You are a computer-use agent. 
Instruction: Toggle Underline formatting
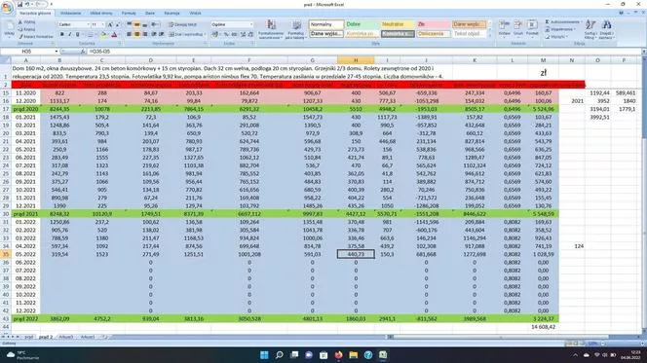[77, 34]
